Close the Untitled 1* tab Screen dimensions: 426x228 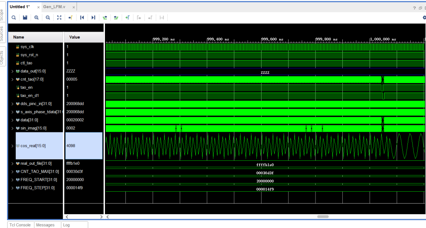point(38,8)
